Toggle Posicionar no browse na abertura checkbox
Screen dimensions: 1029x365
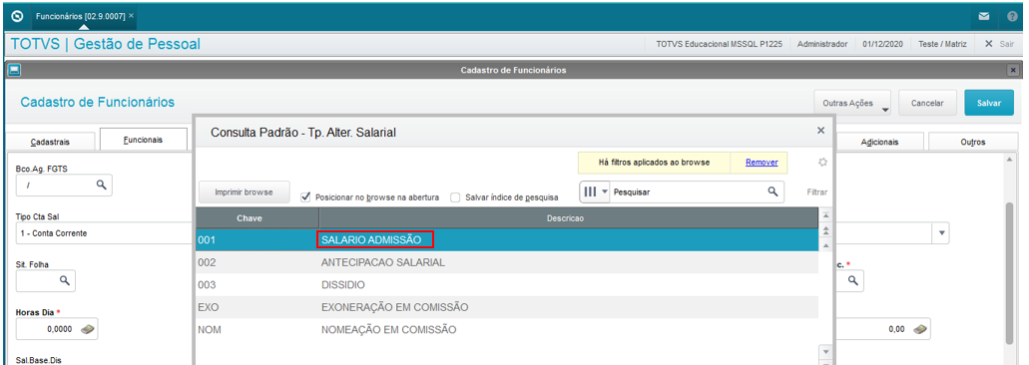[x=305, y=196]
